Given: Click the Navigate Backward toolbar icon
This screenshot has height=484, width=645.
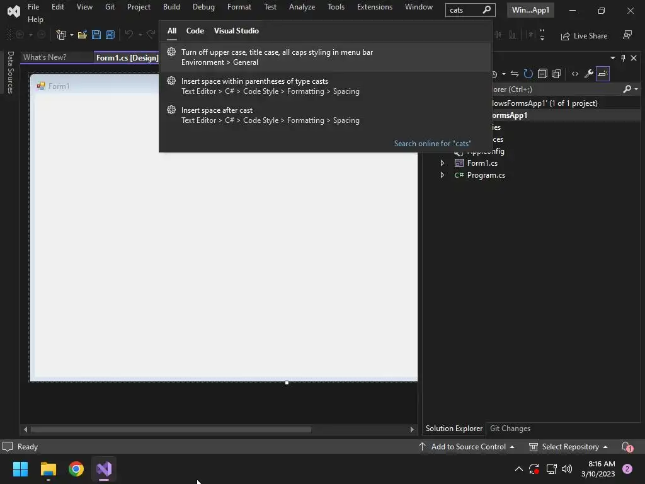Looking at the screenshot, I should pos(20,35).
